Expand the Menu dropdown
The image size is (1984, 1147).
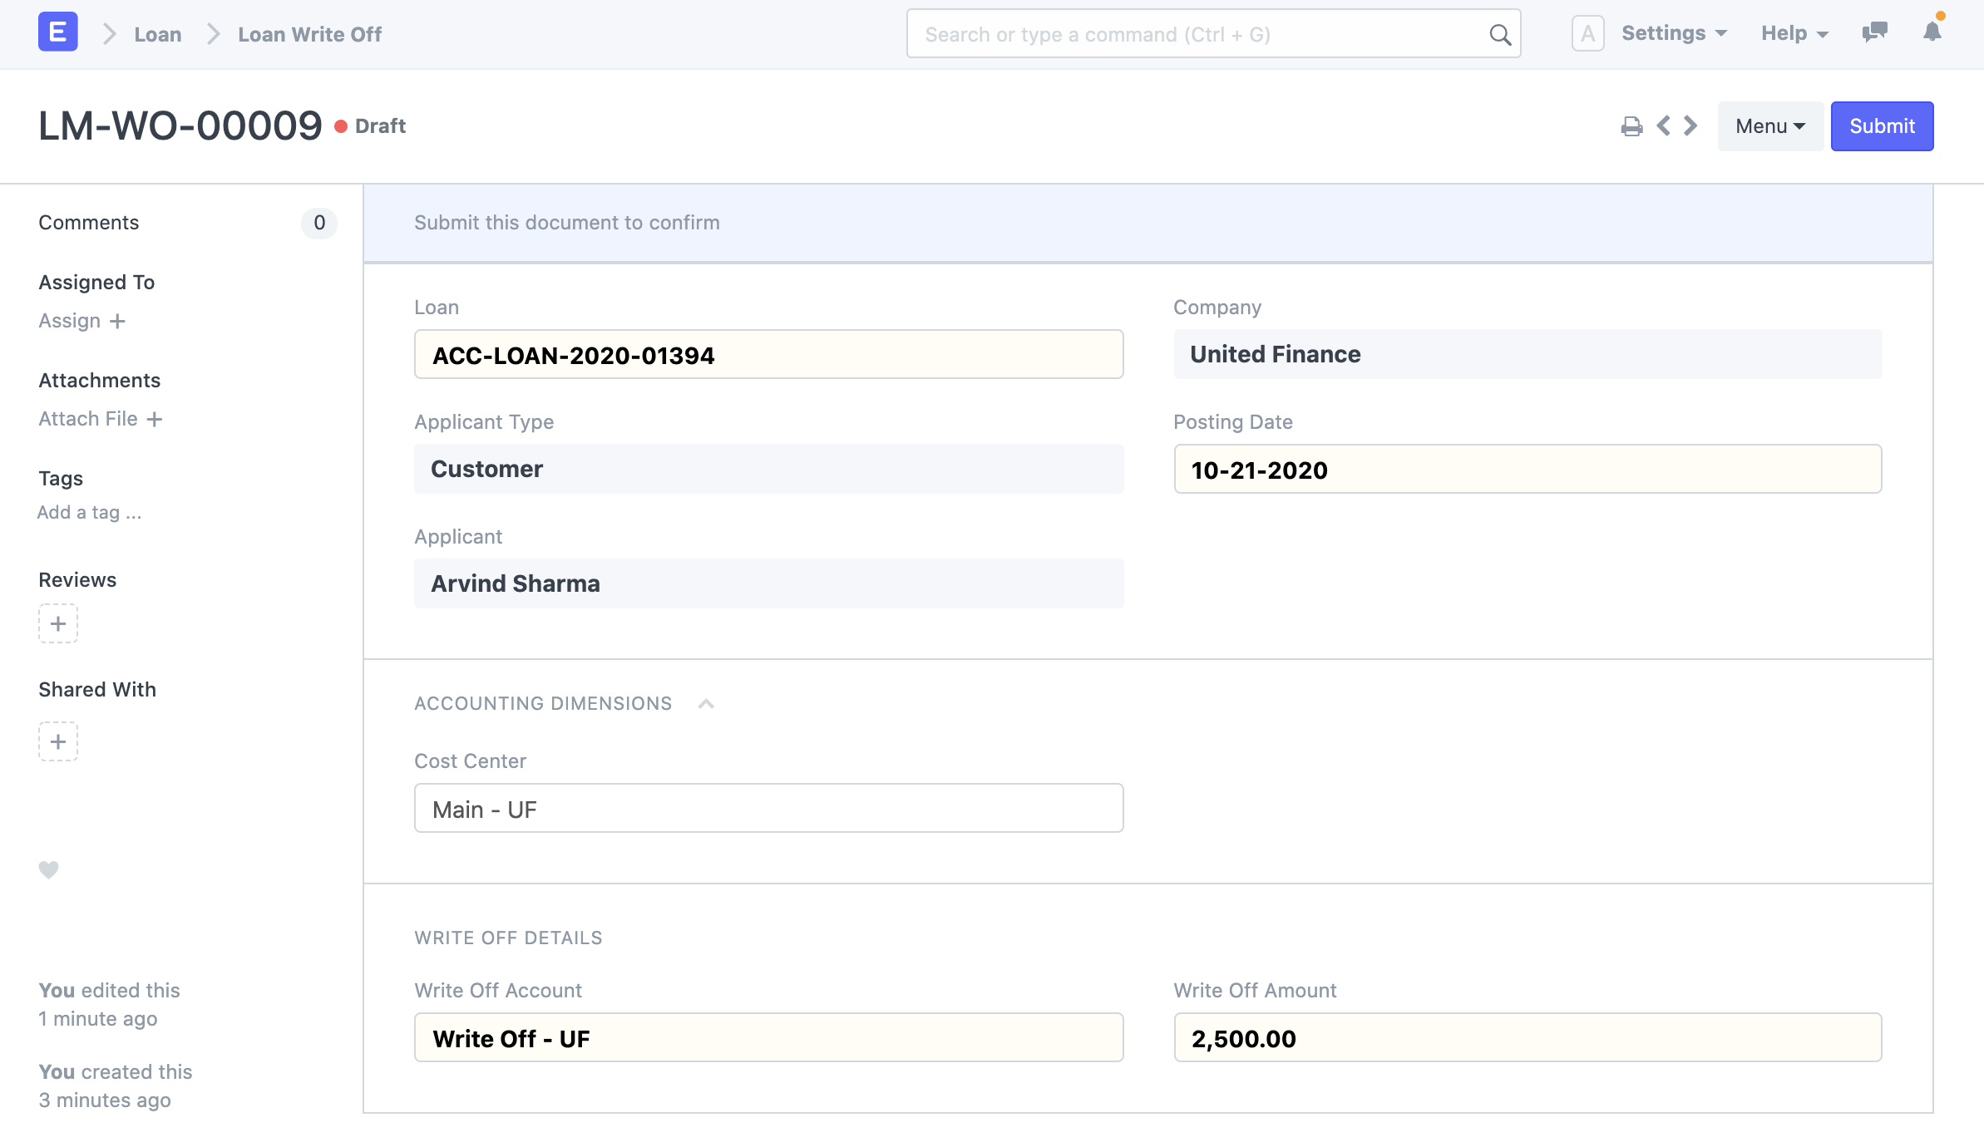(1769, 126)
